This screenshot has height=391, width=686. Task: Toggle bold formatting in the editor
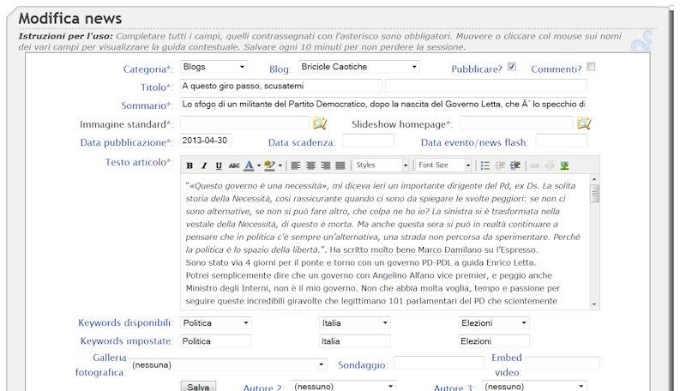[190, 165]
